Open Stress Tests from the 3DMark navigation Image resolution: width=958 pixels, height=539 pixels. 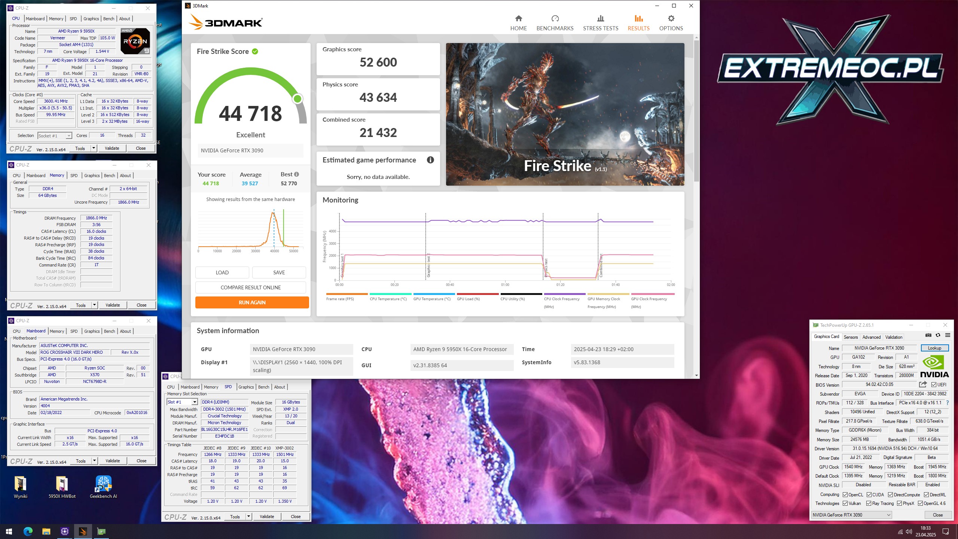point(600,23)
